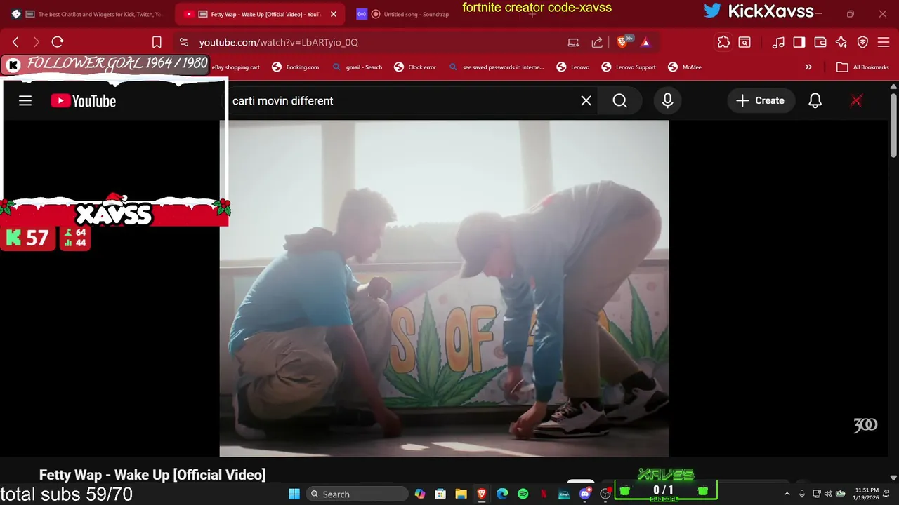
Task: Click the youtube.com address bar URL
Action: 278,42
